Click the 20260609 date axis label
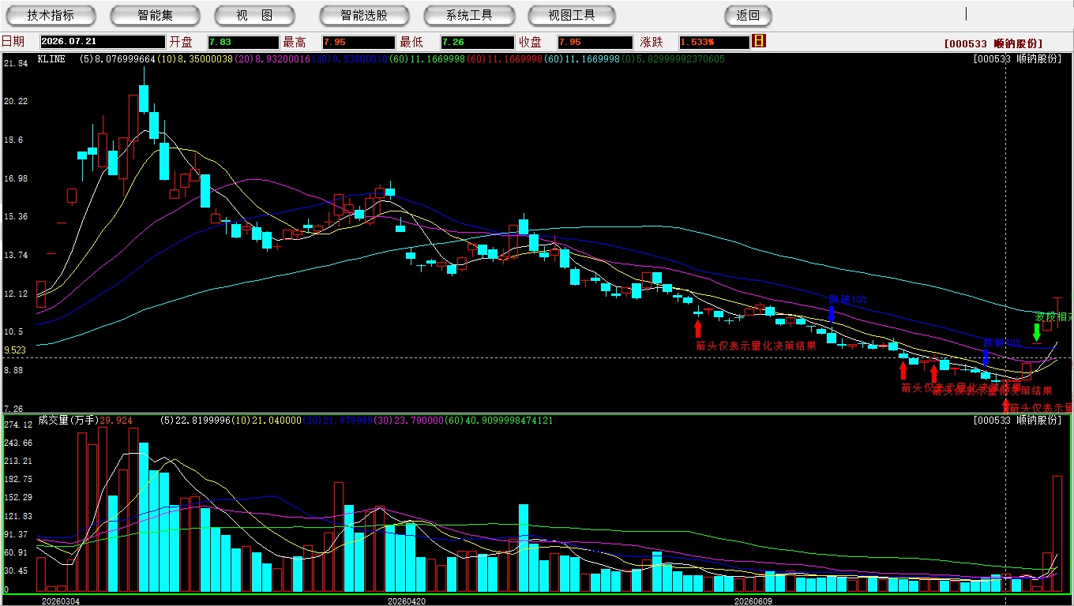The width and height of the screenshot is (1074, 606). point(753,601)
